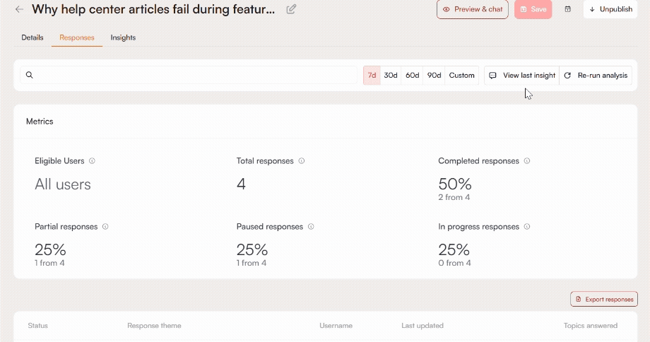Click the back arrow icon
The width and height of the screenshot is (650, 342).
tap(19, 9)
